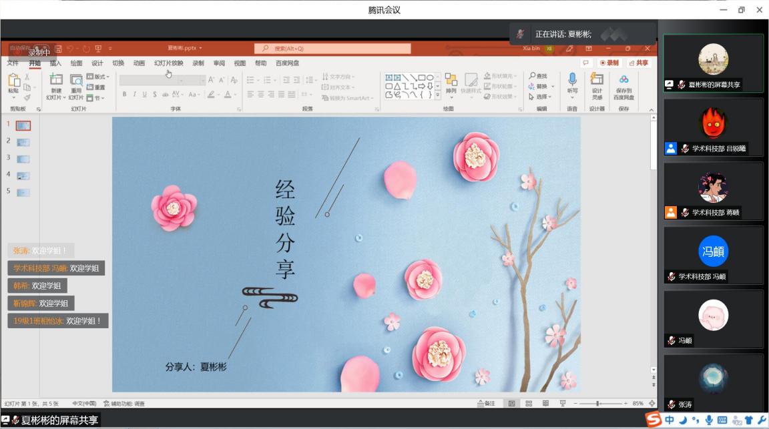Open the Design (设计) tab

coord(97,63)
